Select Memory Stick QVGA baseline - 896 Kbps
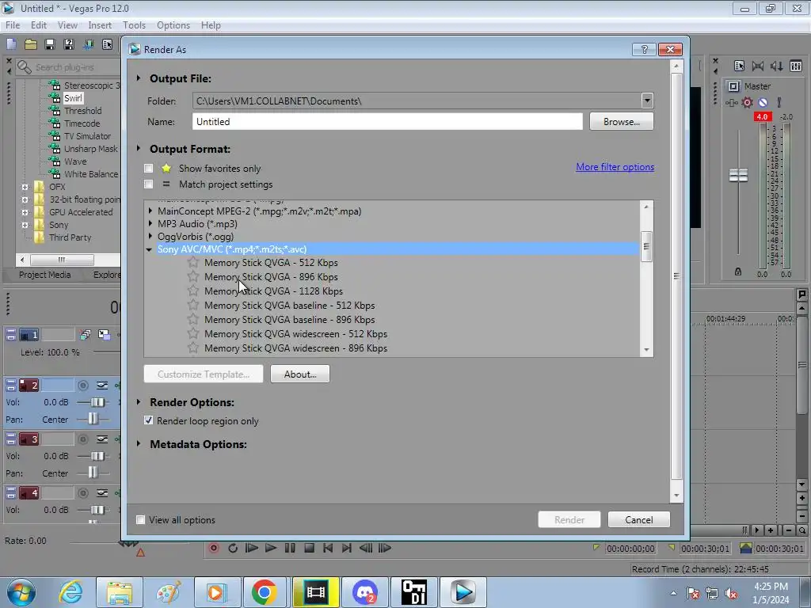The height and width of the screenshot is (608, 811). (x=290, y=320)
